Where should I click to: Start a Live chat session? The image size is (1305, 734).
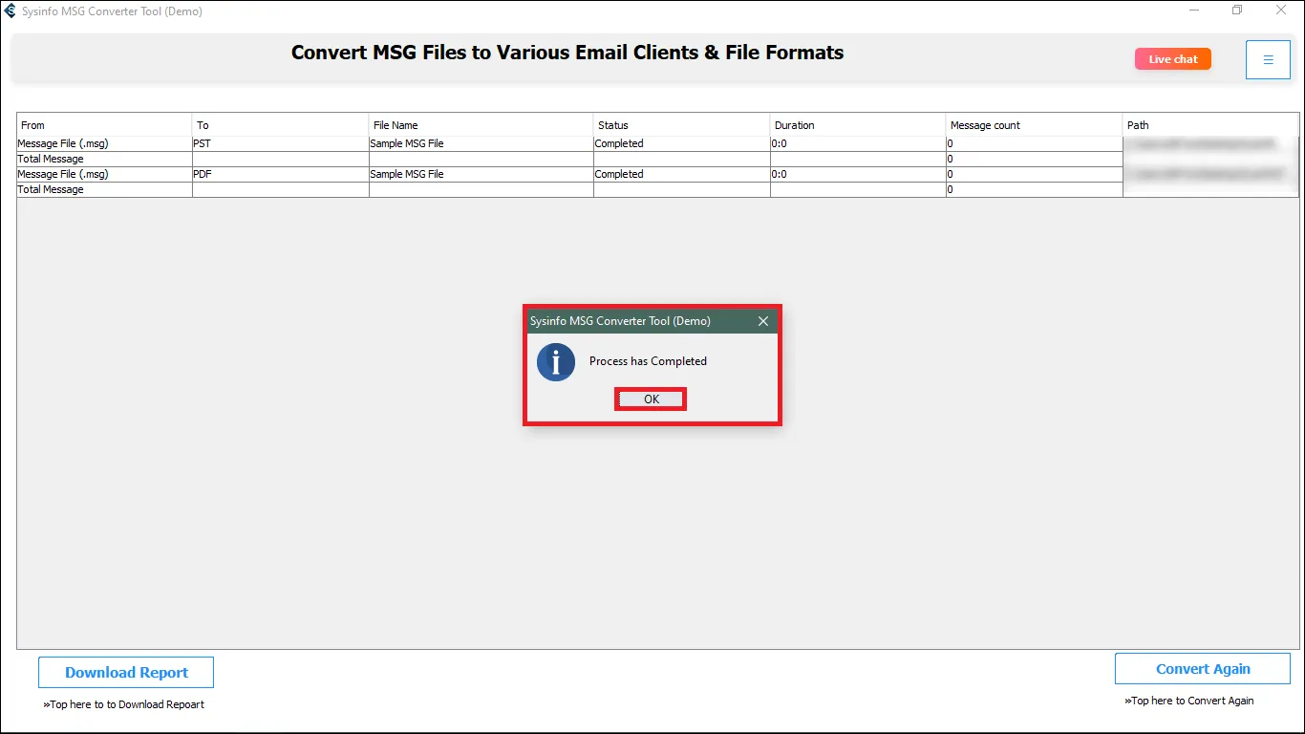click(x=1173, y=59)
